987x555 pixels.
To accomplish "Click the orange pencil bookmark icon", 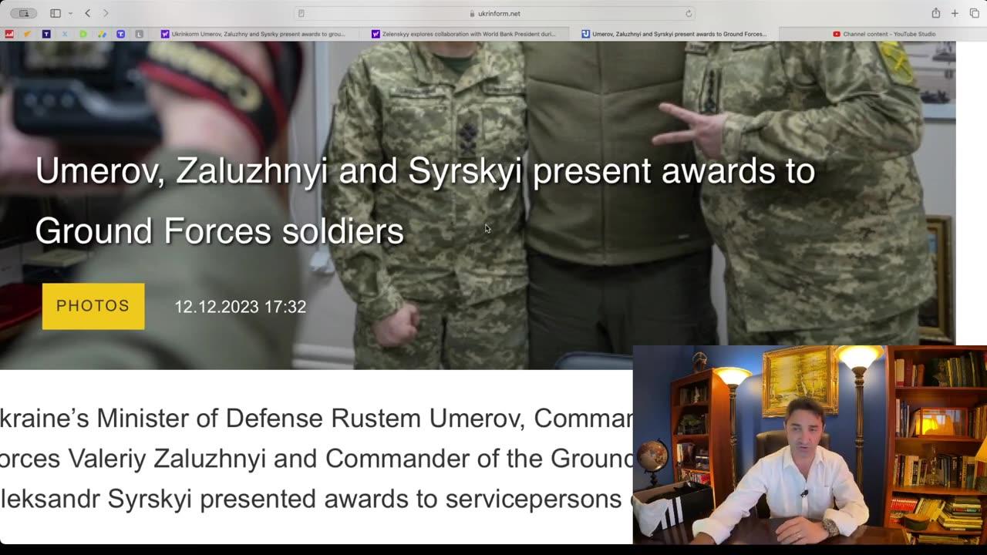I will click(x=27, y=34).
